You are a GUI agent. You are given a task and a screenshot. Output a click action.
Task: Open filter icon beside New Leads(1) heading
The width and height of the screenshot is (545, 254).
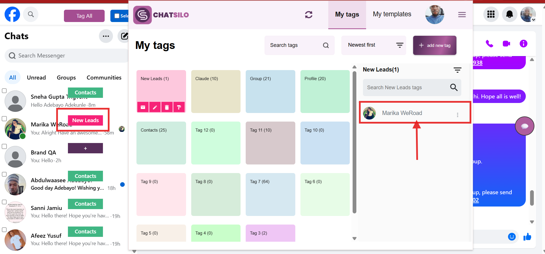point(457,70)
